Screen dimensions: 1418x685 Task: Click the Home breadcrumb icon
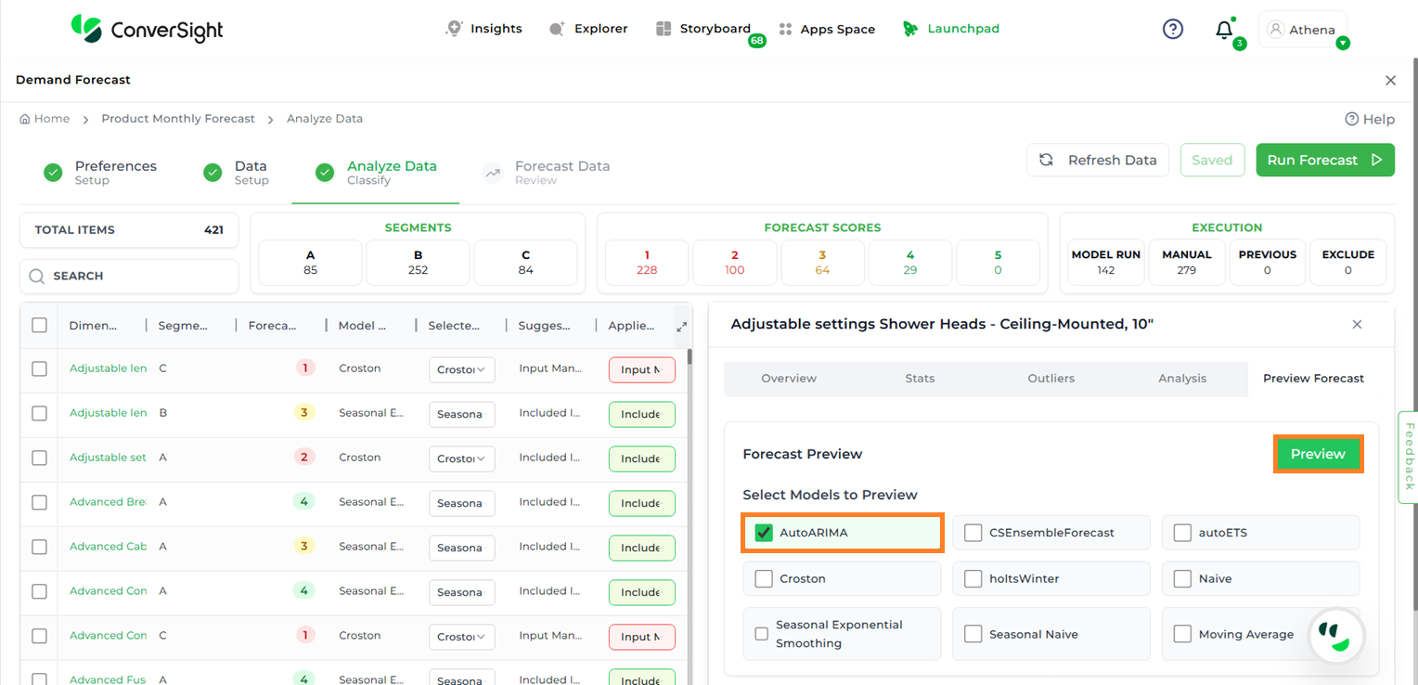pos(25,119)
